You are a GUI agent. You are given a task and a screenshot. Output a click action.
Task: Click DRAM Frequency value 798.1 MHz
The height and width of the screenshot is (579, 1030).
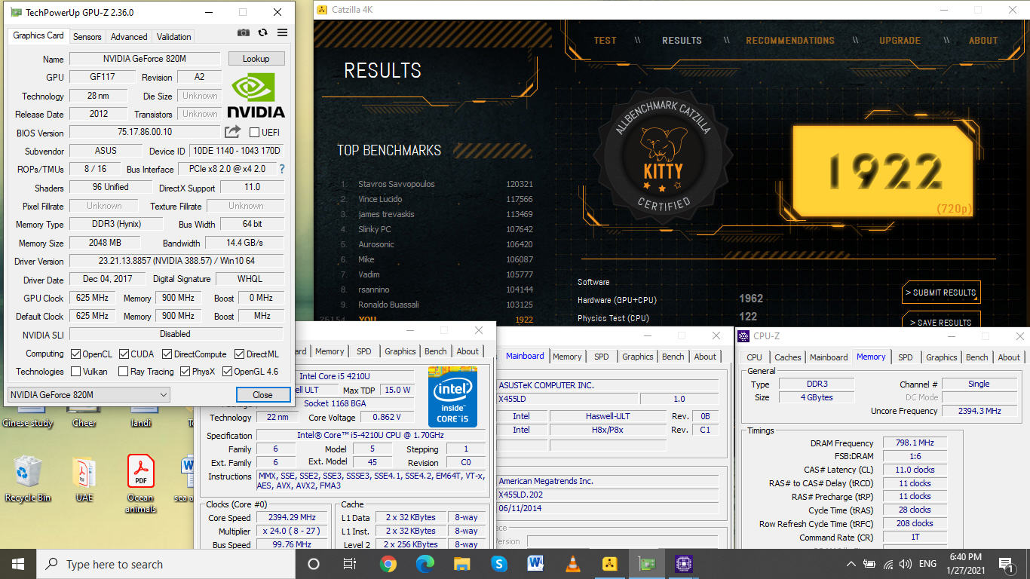[914, 443]
